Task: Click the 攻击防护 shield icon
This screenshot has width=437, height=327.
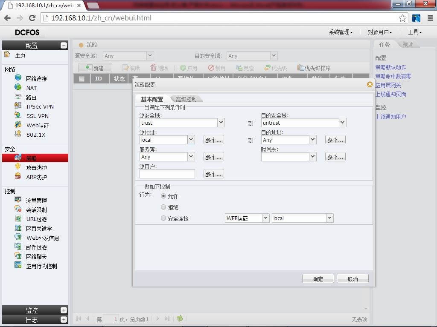Action: [18, 166]
